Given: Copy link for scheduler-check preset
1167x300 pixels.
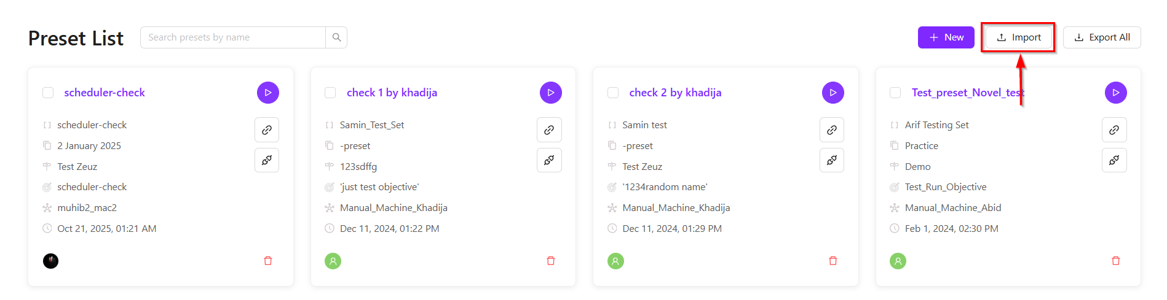Looking at the screenshot, I should click(267, 130).
